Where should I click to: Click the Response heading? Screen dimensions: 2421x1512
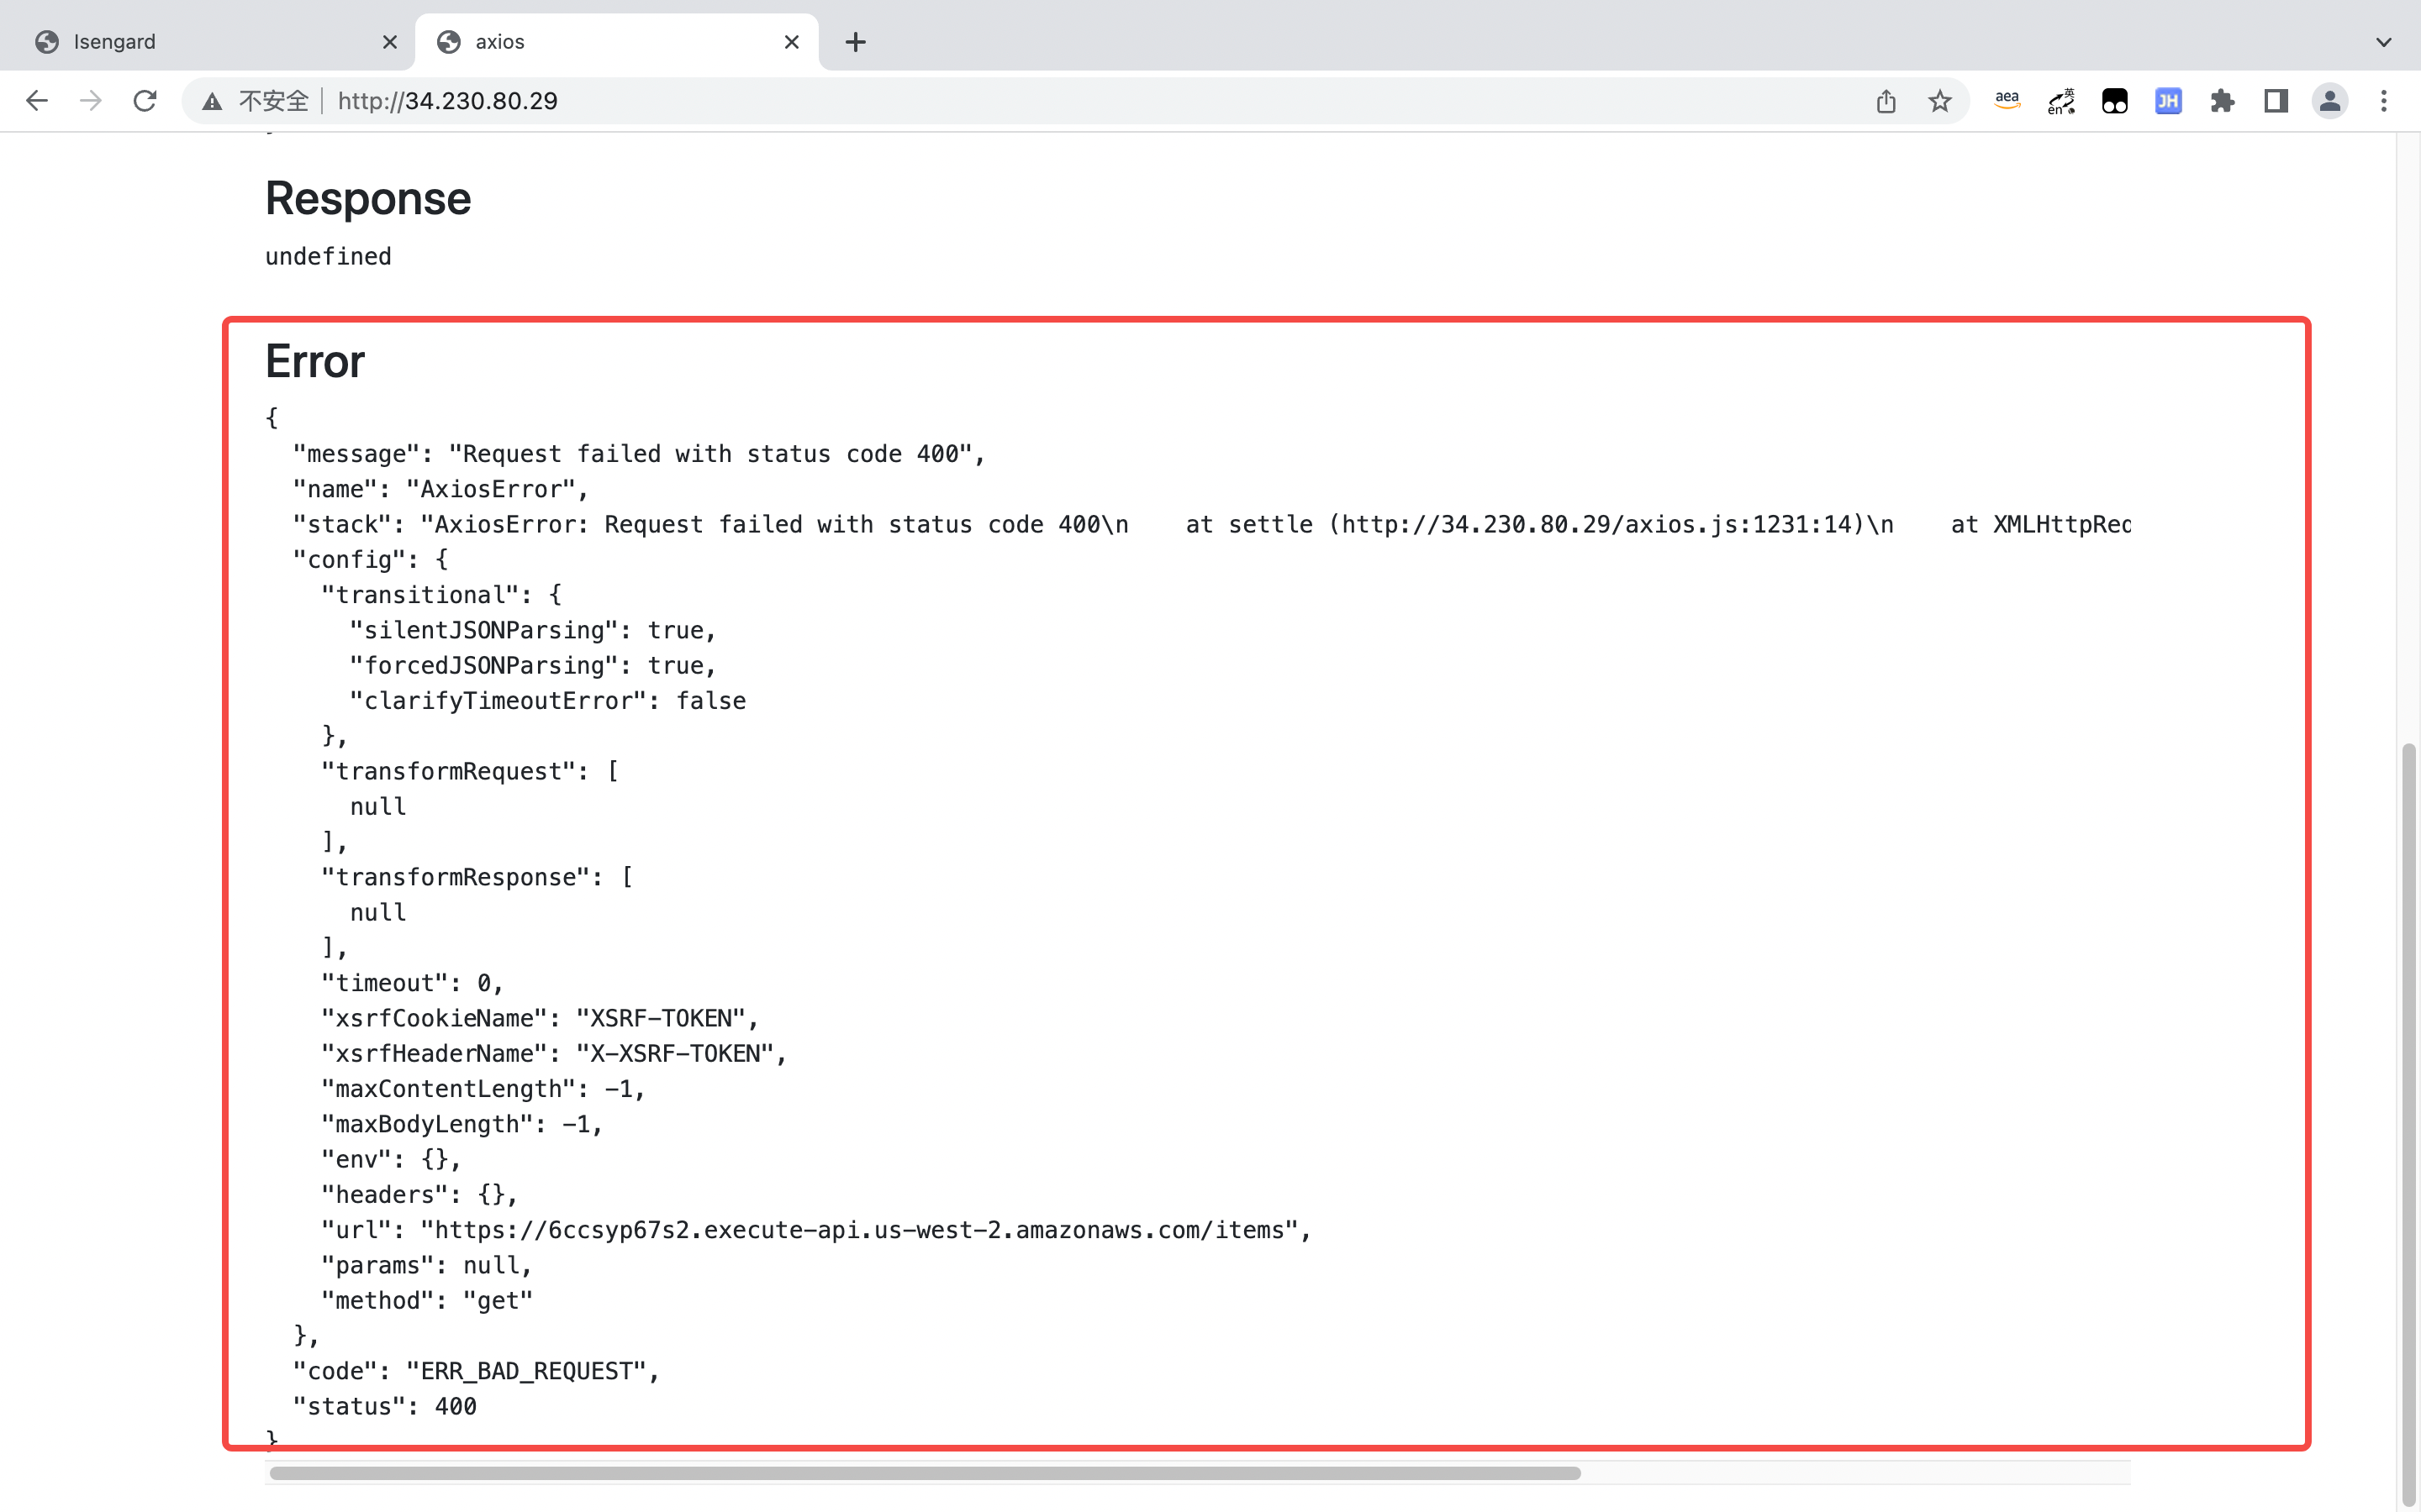368,198
